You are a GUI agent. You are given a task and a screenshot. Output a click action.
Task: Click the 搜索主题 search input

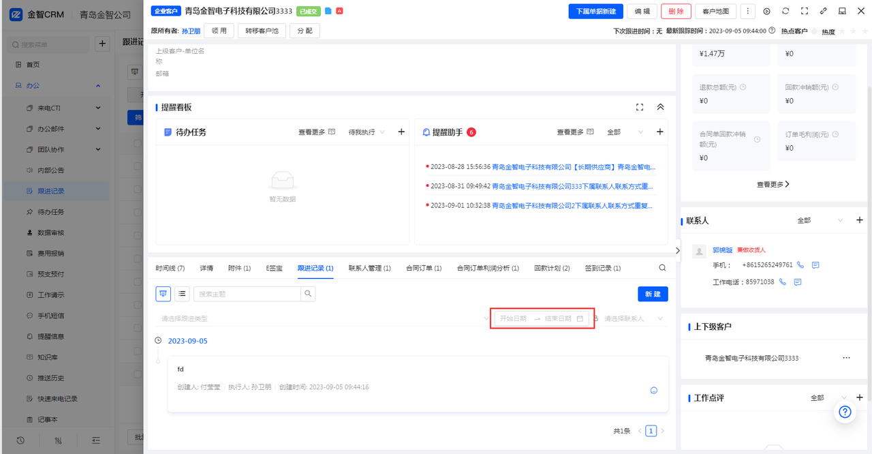(247, 294)
